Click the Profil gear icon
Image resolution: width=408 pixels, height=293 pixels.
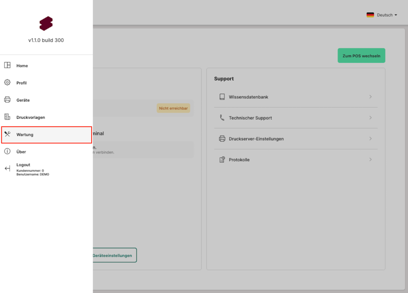[7, 83]
